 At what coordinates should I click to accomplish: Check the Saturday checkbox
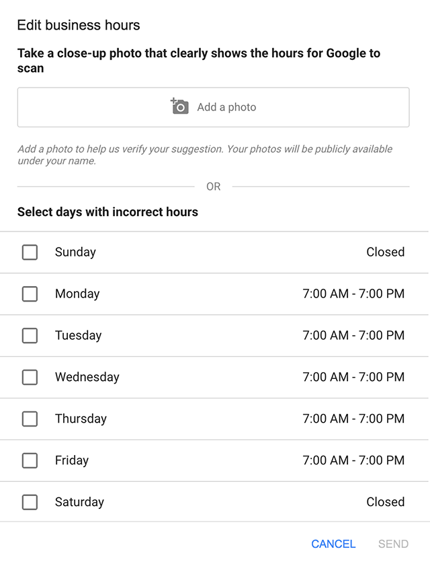tap(30, 502)
